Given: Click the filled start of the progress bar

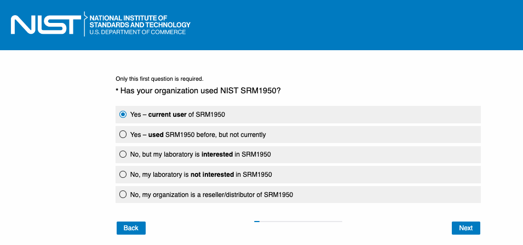Looking at the screenshot, I should [257, 222].
